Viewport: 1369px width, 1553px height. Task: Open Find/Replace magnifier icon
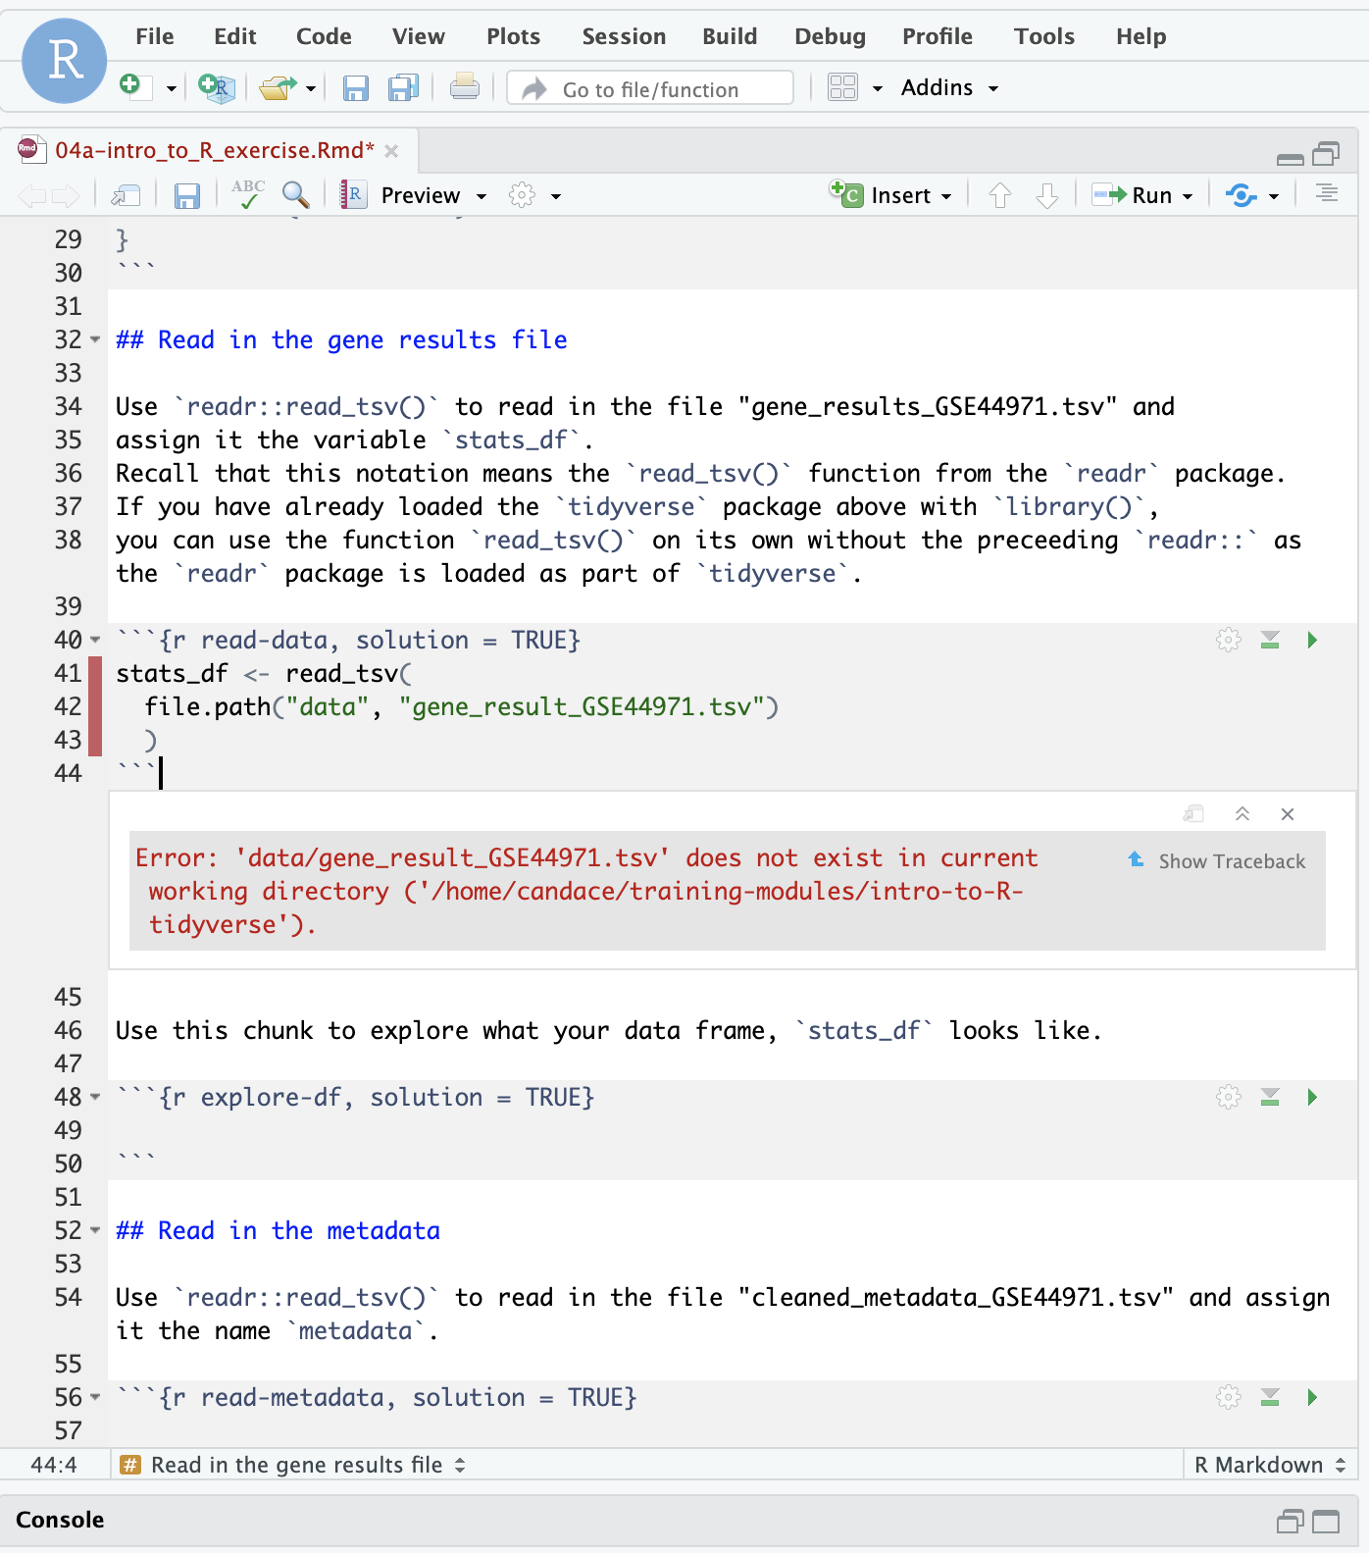tap(295, 194)
